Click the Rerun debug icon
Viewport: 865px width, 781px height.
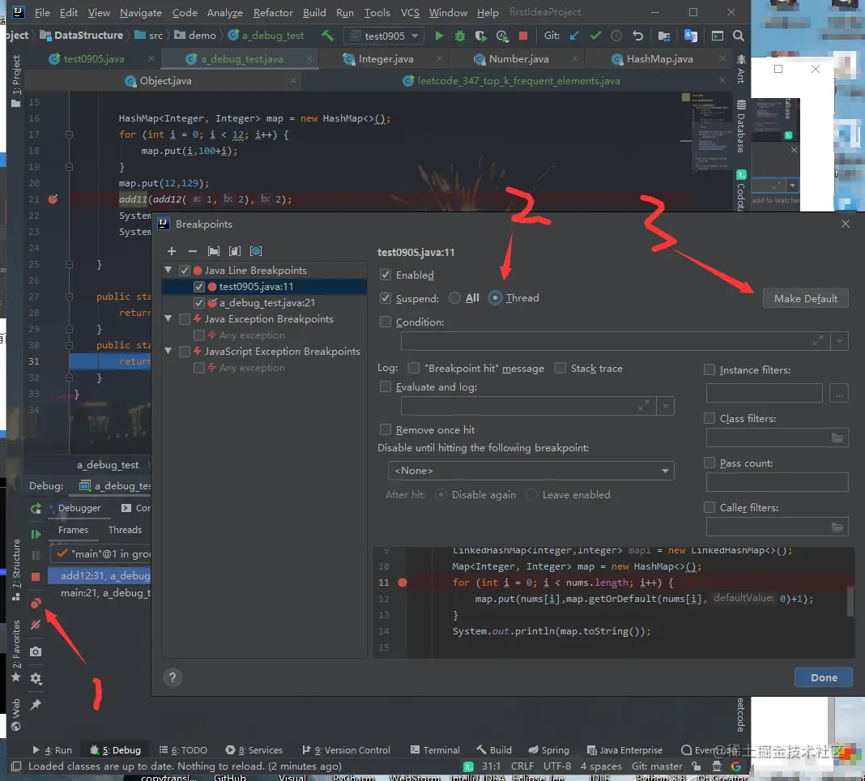[36, 509]
